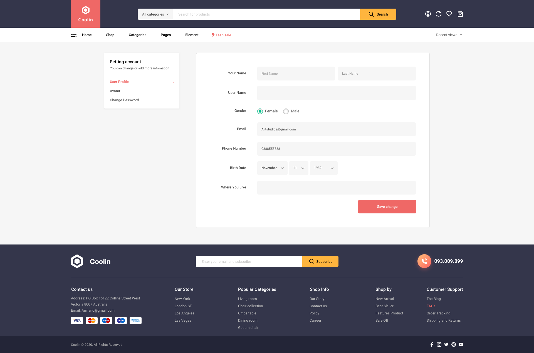Expand the All categories dropdown
The image size is (534, 353).
155,14
